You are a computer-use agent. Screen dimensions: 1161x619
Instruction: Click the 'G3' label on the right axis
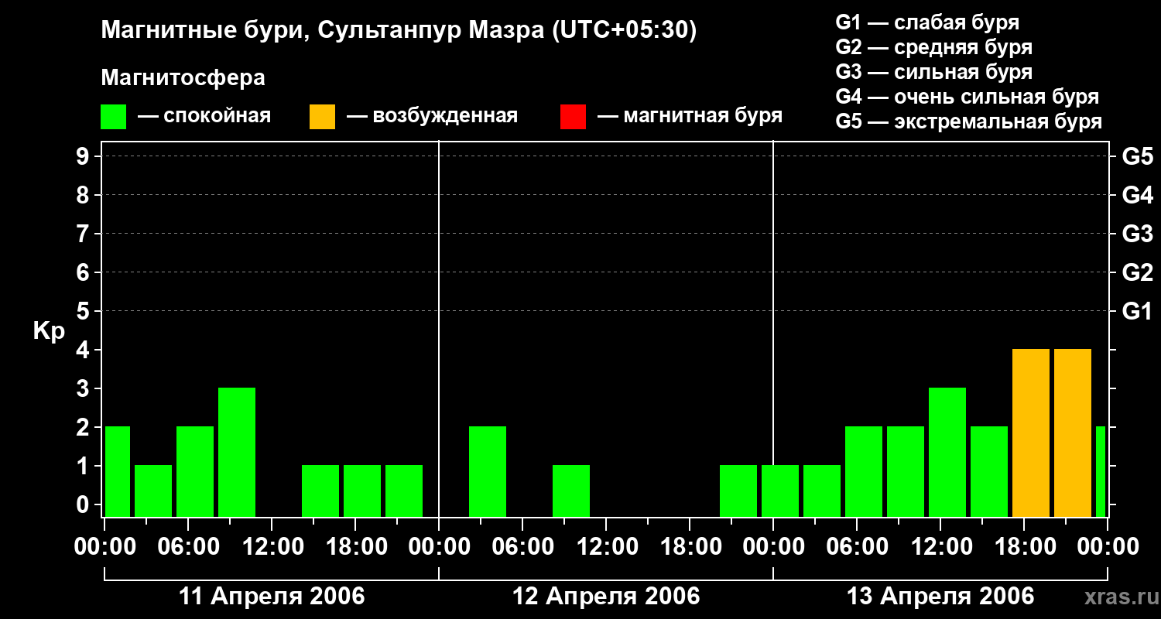[x=1138, y=234]
